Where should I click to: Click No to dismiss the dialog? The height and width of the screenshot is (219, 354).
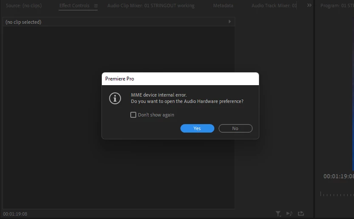click(235, 128)
